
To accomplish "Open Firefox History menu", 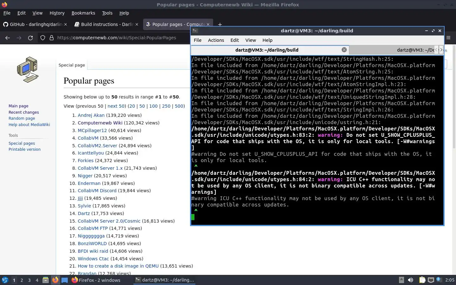I will tap(57, 13).
